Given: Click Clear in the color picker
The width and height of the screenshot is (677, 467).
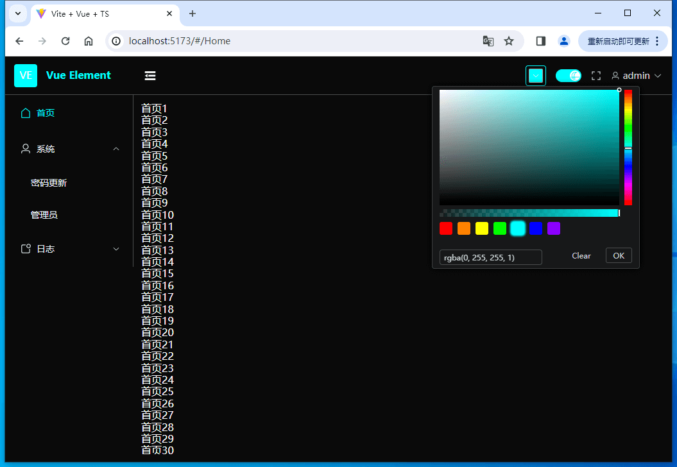Looking at the screenshot, I should pos(581,256).
